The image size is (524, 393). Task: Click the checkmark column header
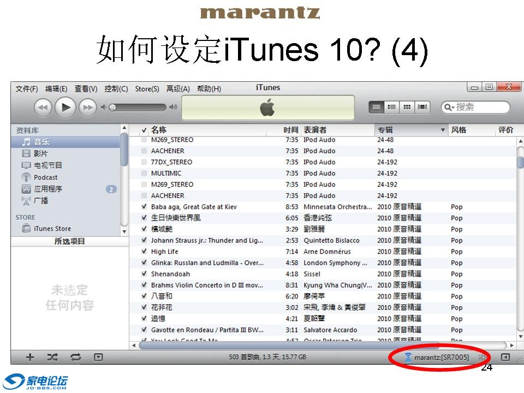(x=144, y=130)
